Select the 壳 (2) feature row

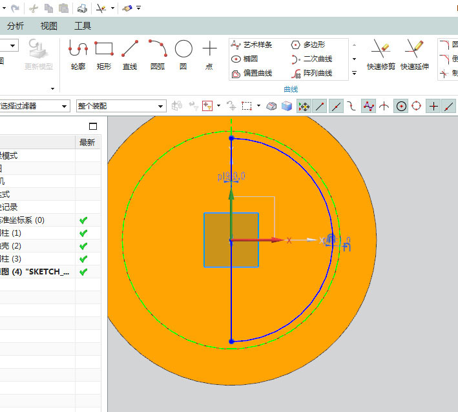[x=50, y=246]
